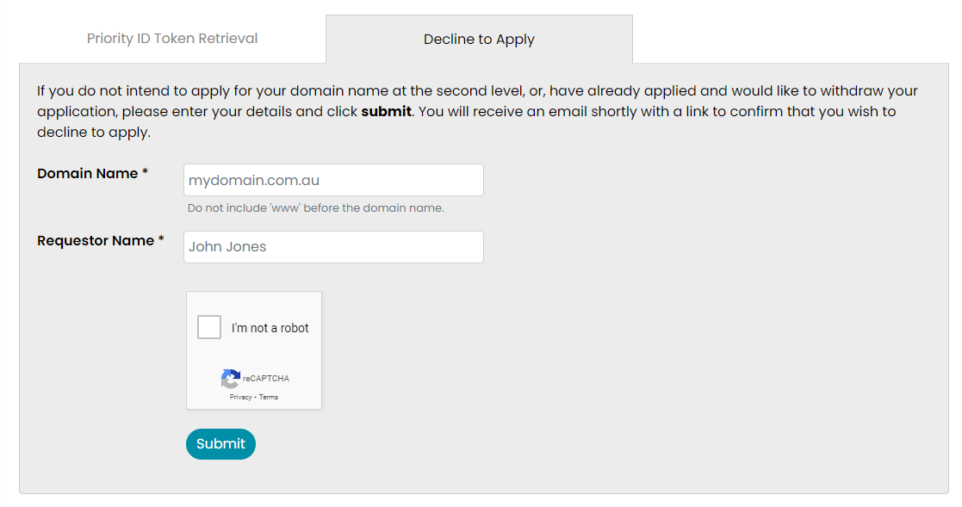The image size is (962, 507).
Task: Click the "reCAPTCHA" brand text
Action: click(x=266, y=379)
